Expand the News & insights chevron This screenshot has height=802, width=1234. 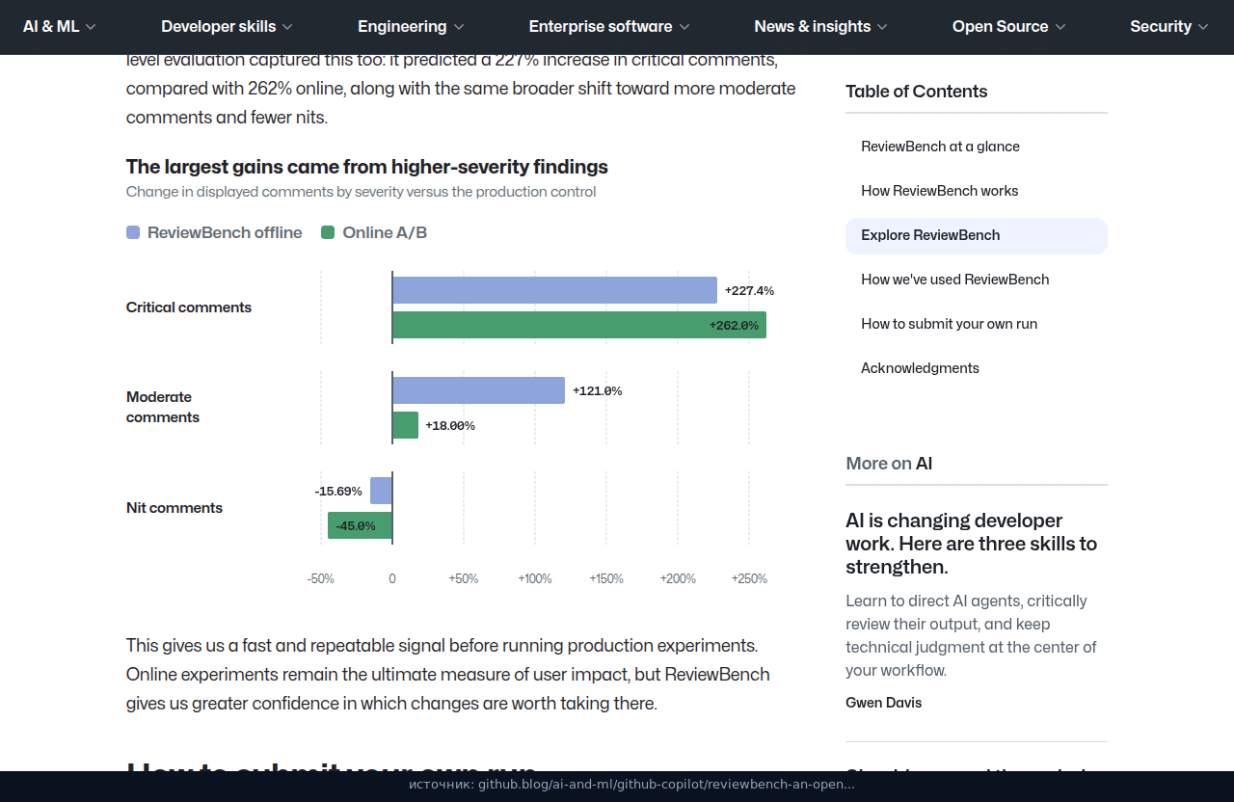(882, 27)
